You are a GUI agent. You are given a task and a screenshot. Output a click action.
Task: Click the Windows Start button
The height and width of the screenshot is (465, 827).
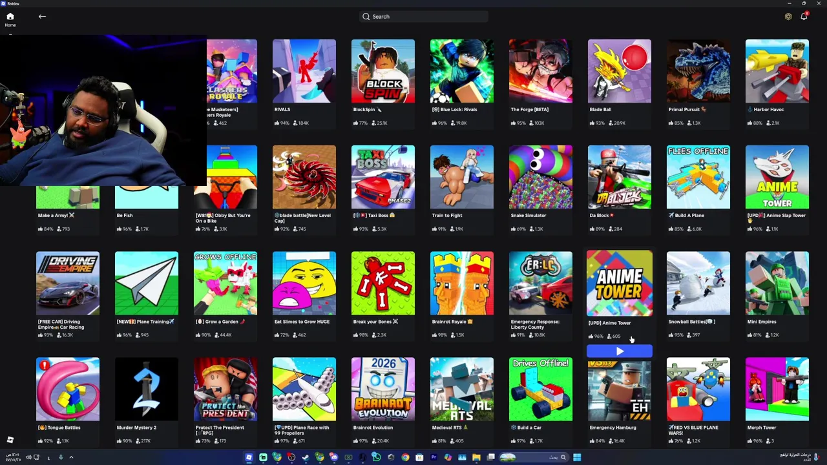[x=576, y=457]
